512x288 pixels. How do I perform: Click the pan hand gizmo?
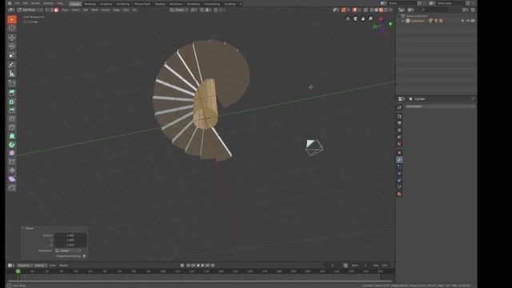tap(362, 19)
